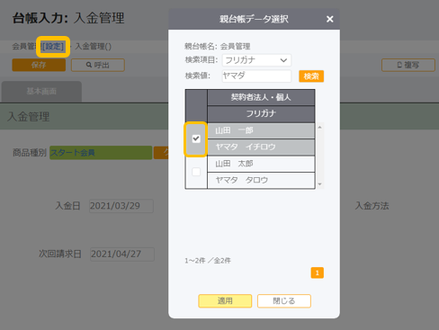This screenshot has height=330, width=439.
Task: Click the orange 検索 button
Action: pos(311,76)
